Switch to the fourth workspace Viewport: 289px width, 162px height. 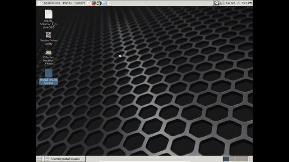(245, 159)
